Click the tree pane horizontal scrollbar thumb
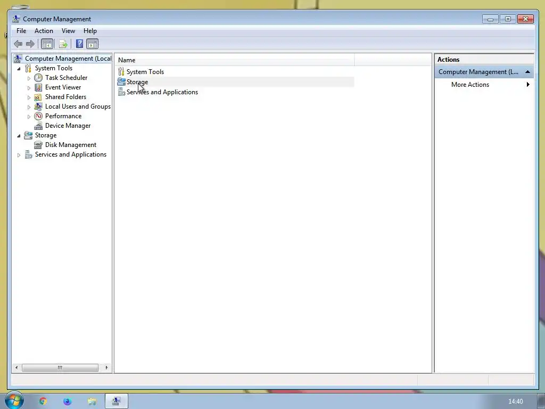 pos(60,367)
